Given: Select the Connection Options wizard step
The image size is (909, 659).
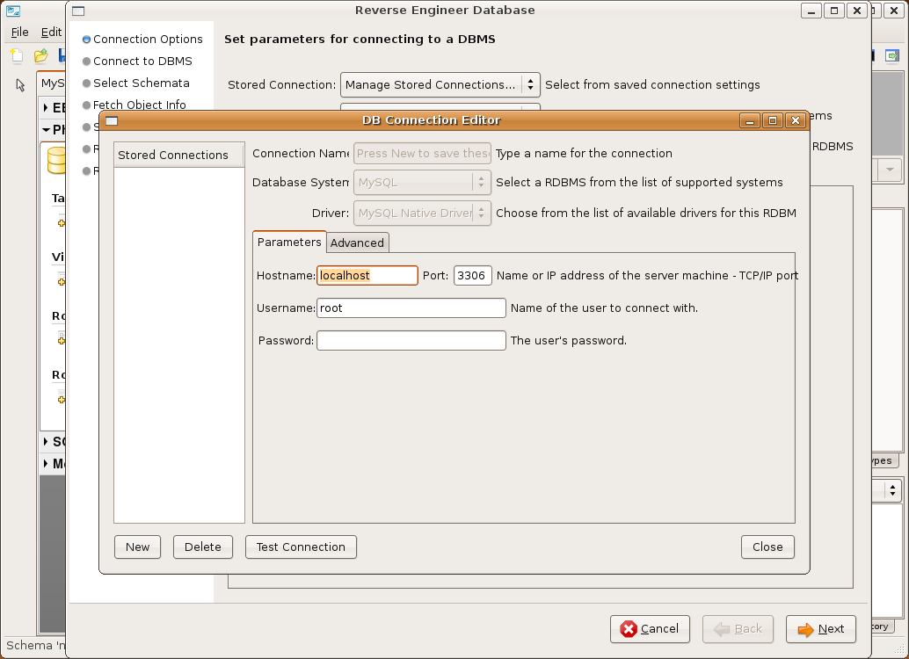Looking at the screenshot, I should click(x=147, y=40).
